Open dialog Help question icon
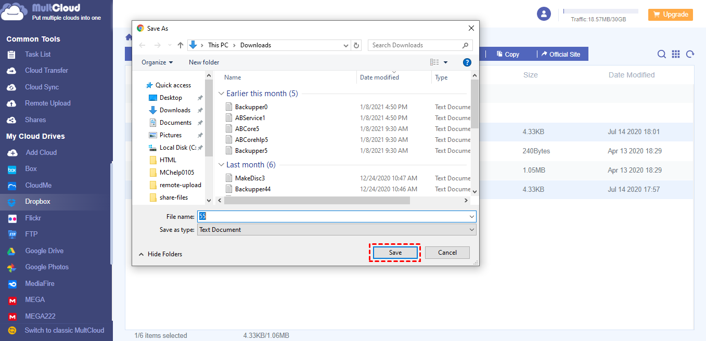Viewport: 706px width, 341px height. 467,62
